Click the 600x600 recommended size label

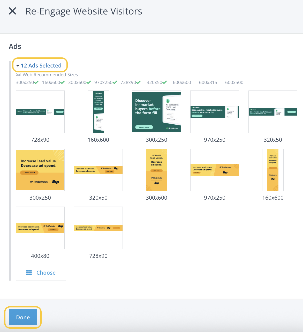[x=182, y=82]
